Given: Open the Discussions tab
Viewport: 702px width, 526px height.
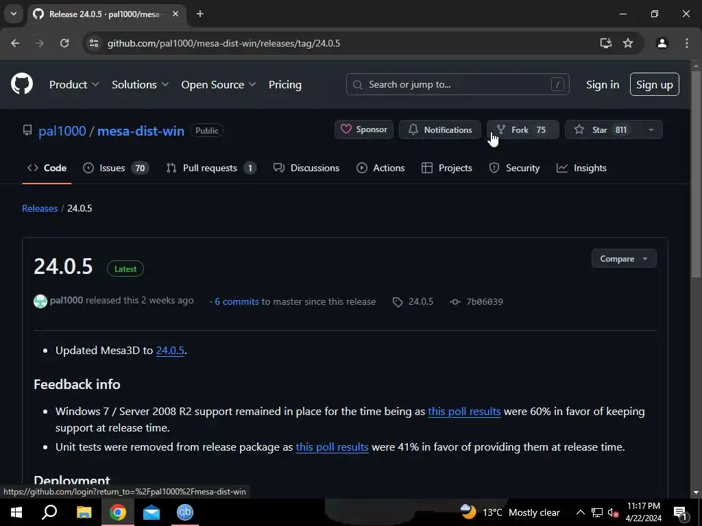Looking at the screenshot, I should [306, 168].
